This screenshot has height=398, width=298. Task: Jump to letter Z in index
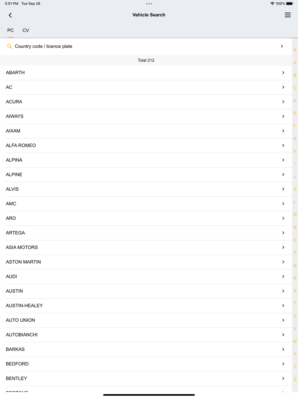coord(295,380)
